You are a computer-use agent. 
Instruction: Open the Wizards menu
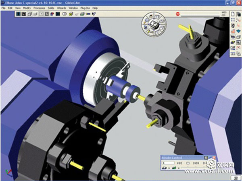click(61, 8)
